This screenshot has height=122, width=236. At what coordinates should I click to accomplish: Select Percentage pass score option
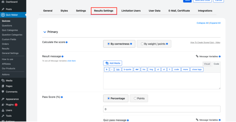(109, 98)
